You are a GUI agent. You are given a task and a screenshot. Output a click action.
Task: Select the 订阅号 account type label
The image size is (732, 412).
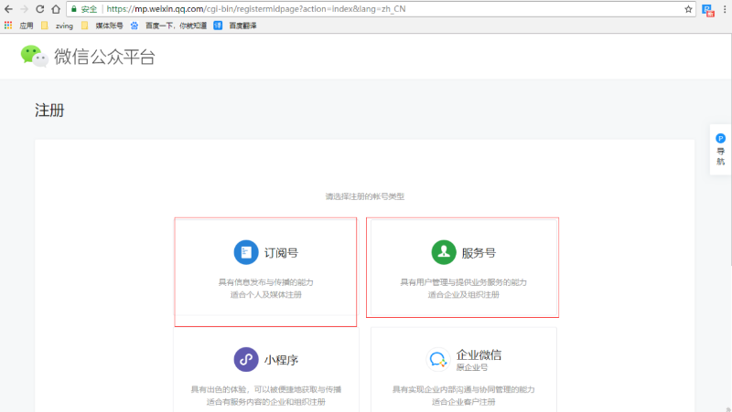[x=281, y=253]
